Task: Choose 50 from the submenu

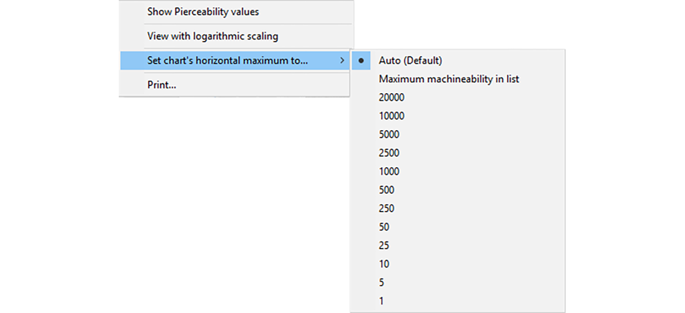Action: pos(458,227)
